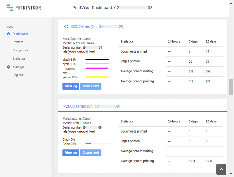The image size is (234, 177).
Task: Click View log for iP2800 series
Action: [71, 153]
